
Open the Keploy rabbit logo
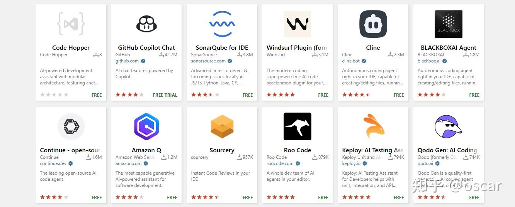373,126
